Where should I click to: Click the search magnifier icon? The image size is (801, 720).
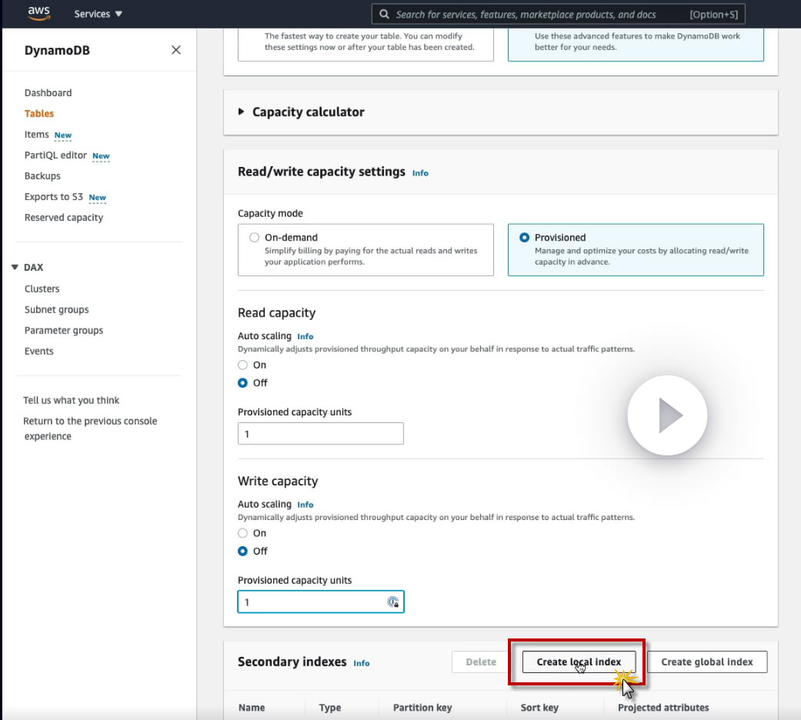tap(384, 14)
